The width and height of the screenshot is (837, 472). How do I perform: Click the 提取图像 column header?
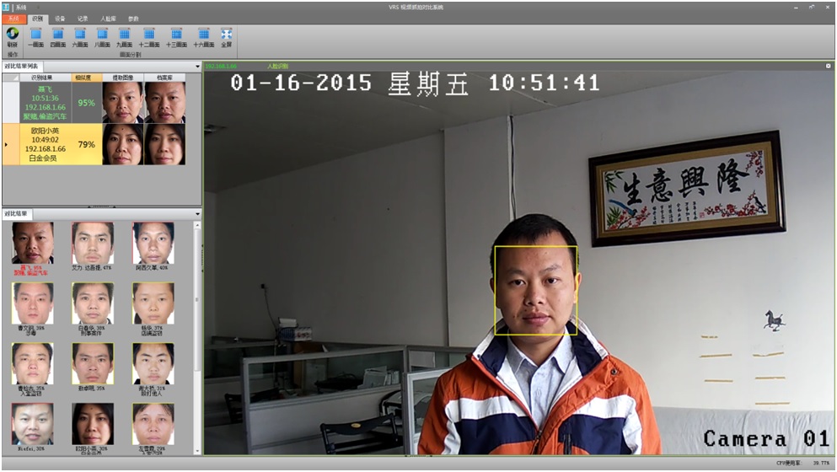[123, 78]
